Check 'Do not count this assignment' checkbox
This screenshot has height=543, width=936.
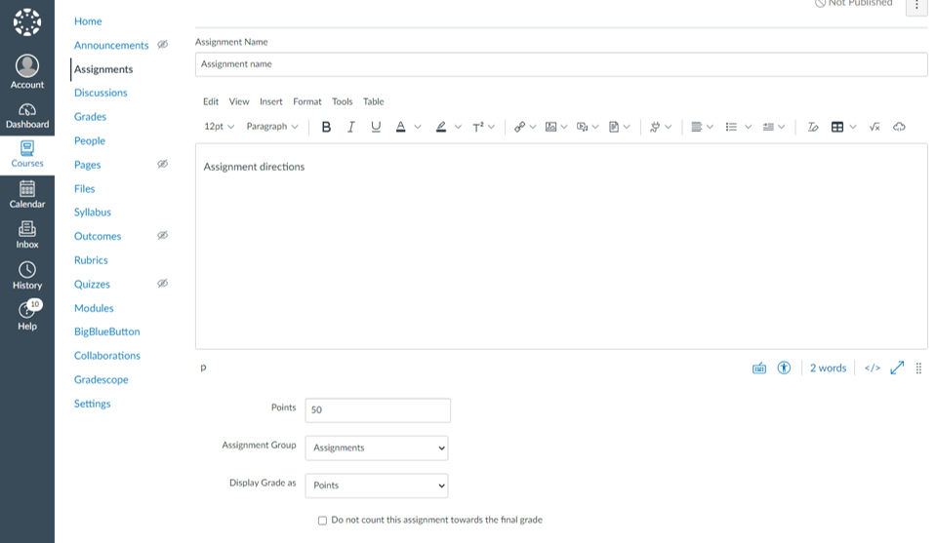pyautogui.click(x=322, y=521)
